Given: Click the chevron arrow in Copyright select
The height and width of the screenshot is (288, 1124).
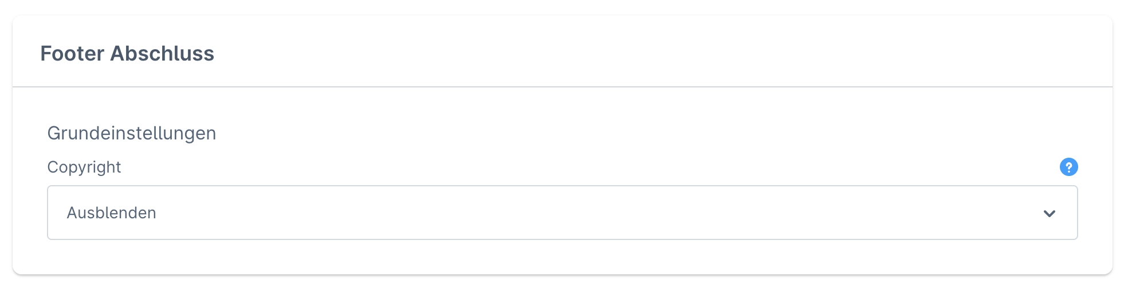Looking at the screenshot, I should pyautogui.click(x=1049, y=213).
